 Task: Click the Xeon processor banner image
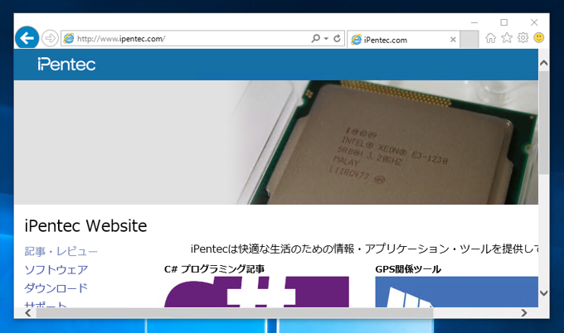pos(276,142)
